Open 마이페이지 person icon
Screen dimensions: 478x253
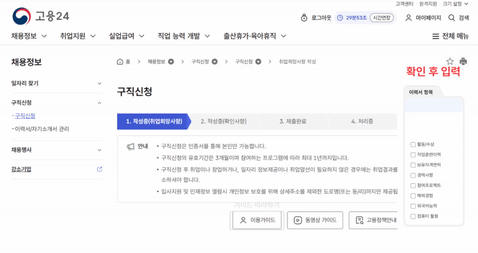(409, 18)
